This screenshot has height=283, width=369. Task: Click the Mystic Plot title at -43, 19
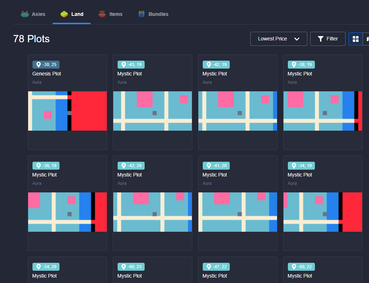coord(129,74)
